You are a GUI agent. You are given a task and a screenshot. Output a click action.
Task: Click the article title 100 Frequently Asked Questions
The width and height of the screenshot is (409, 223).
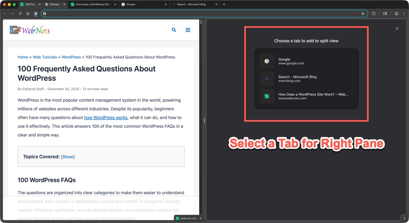87,74
